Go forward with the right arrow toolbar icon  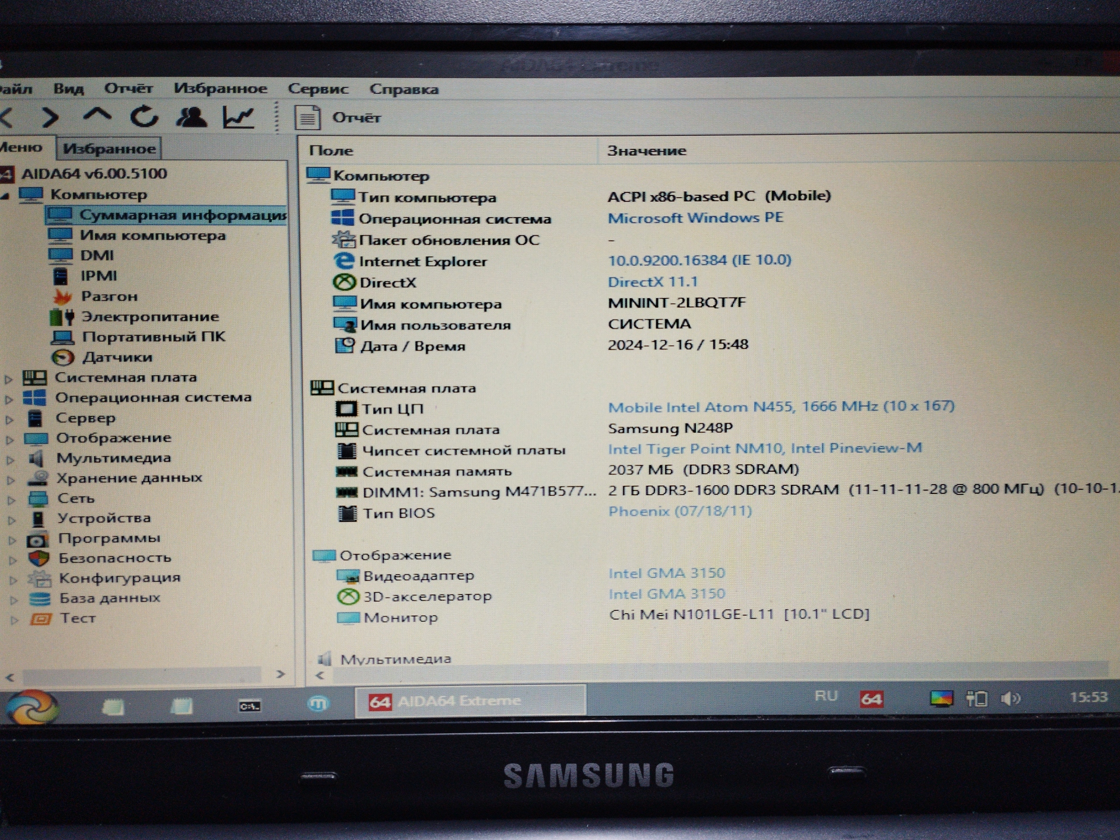(x=51, y=117)
